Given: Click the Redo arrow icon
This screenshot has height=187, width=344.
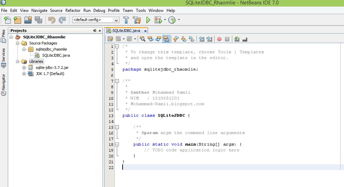Looking at the screenshot, I should [62, 20].
